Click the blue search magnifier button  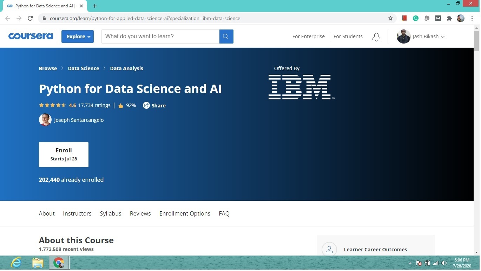click(x=226, y=37)
